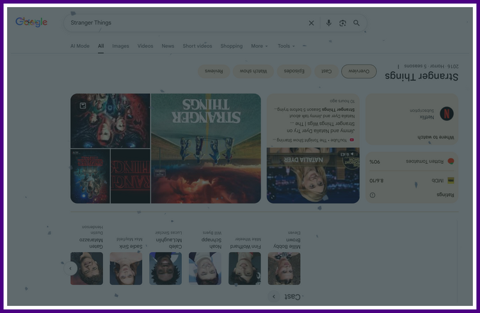Clear the search box with the X icon
Viewport: 480px width, 313px height.
311,23
